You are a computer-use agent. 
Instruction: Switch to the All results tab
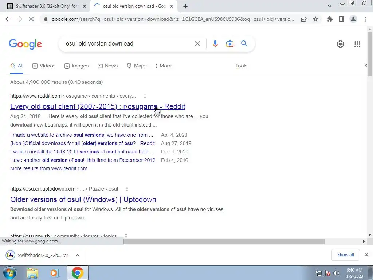[17, 66]
